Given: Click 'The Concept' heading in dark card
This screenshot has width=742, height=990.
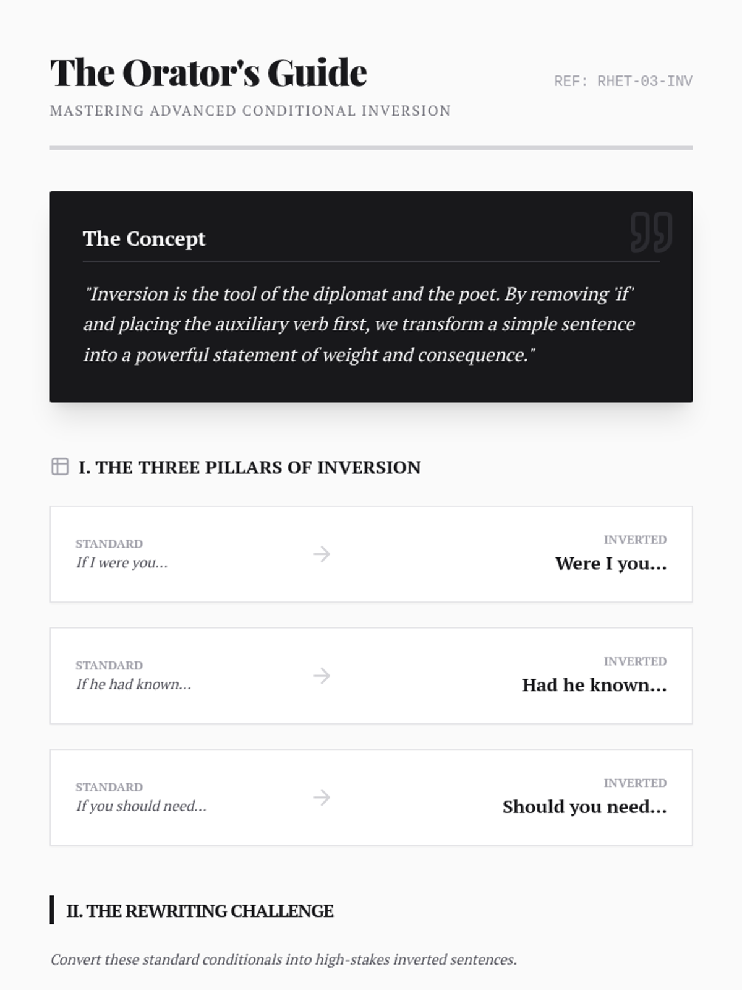Looking at the screenshot, I should tap(144, 239).
